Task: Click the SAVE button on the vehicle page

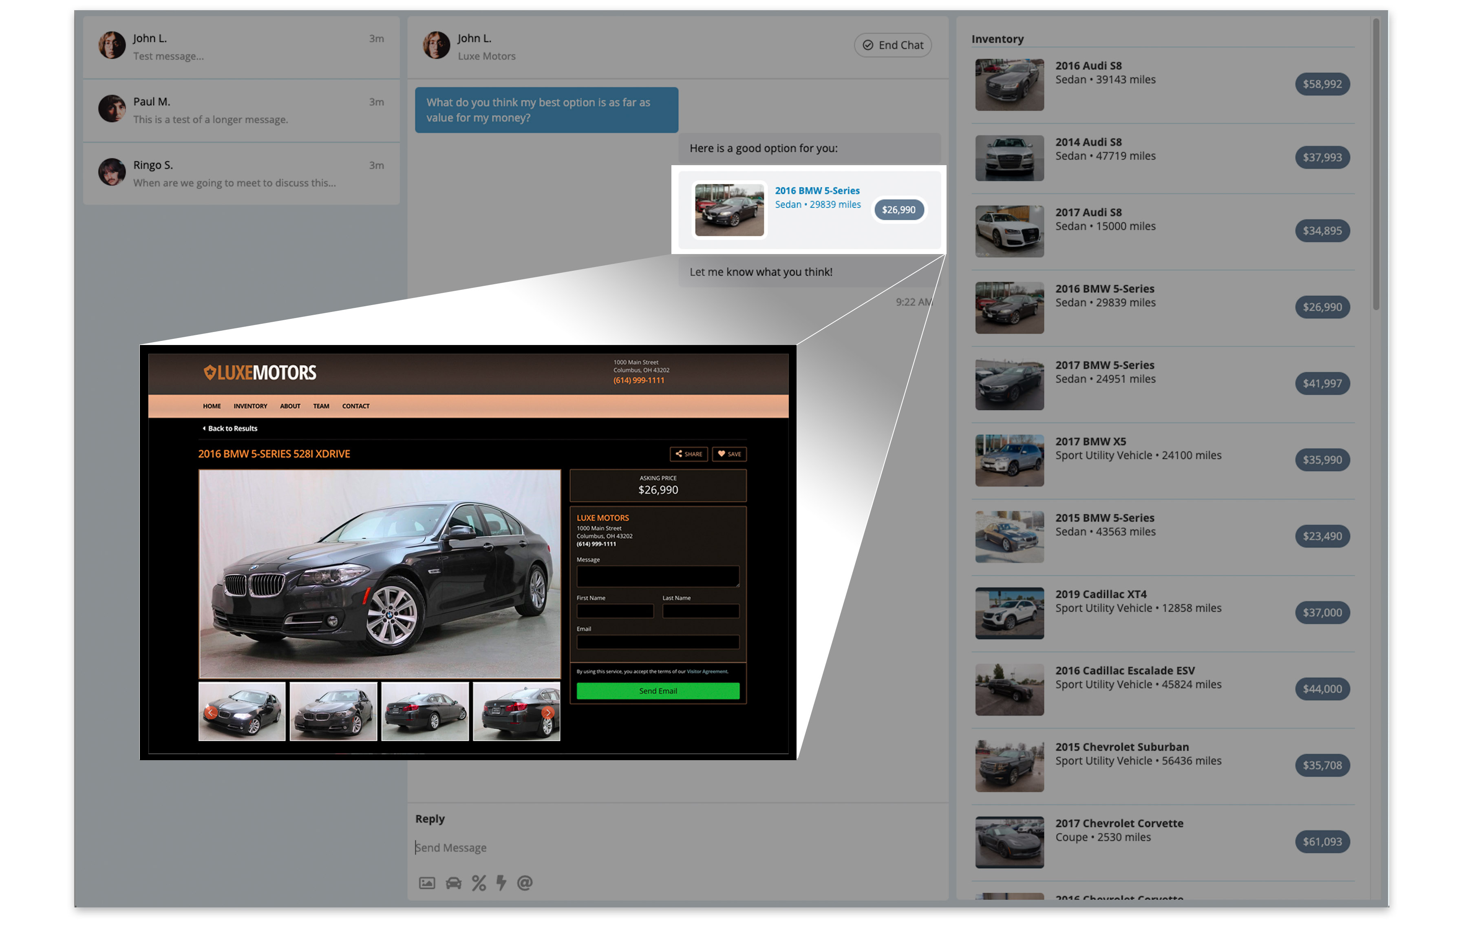Action: (729, 454)
